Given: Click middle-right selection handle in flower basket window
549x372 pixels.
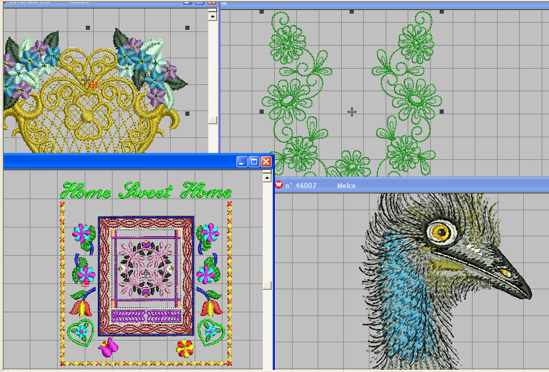Looking at the screenshot, I should click(187, 114).
